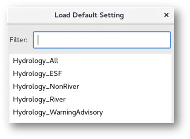Choose Hydrology_NonRiver in the list

tap(90, 87)
